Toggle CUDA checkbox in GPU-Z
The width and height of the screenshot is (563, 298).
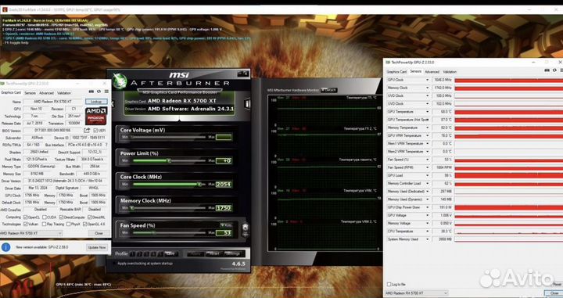coord(45,217)
